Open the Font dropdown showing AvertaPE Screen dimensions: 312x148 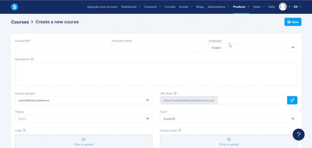(229, 119)
